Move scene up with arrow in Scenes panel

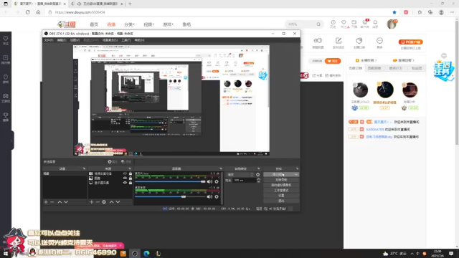tap(60, 202)
